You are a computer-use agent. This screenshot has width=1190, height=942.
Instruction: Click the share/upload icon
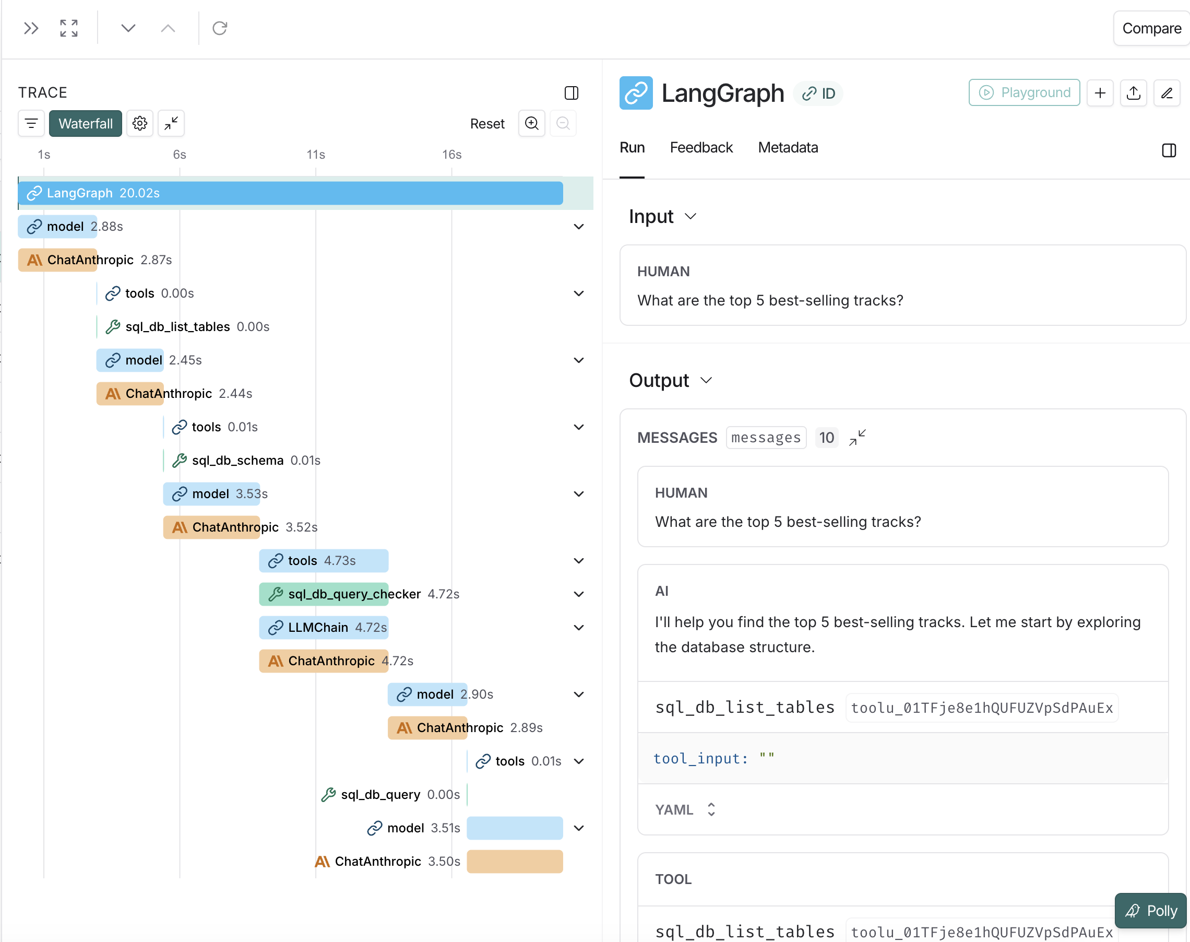[x=1134, y=92]
